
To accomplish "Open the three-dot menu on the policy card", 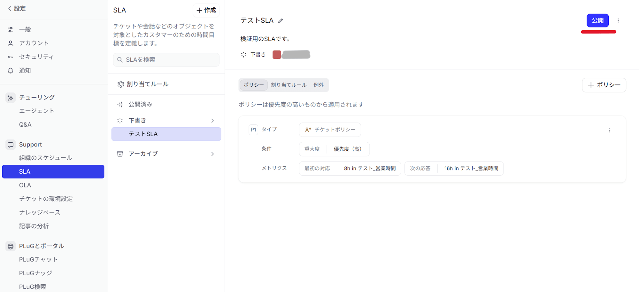I will (x=610, y=130).
